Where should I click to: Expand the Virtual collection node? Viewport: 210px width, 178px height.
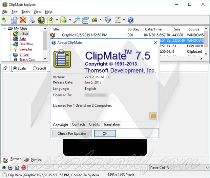(10, 55)
